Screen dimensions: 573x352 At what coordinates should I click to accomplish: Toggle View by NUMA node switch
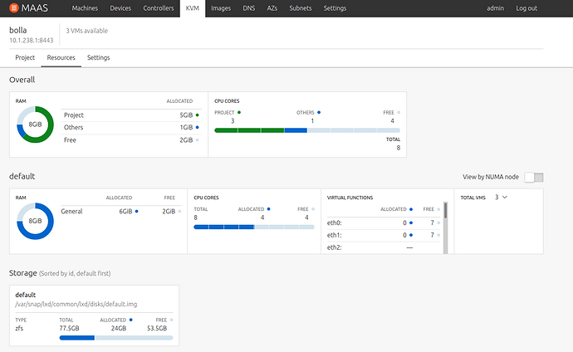click(x=534, y=178)
